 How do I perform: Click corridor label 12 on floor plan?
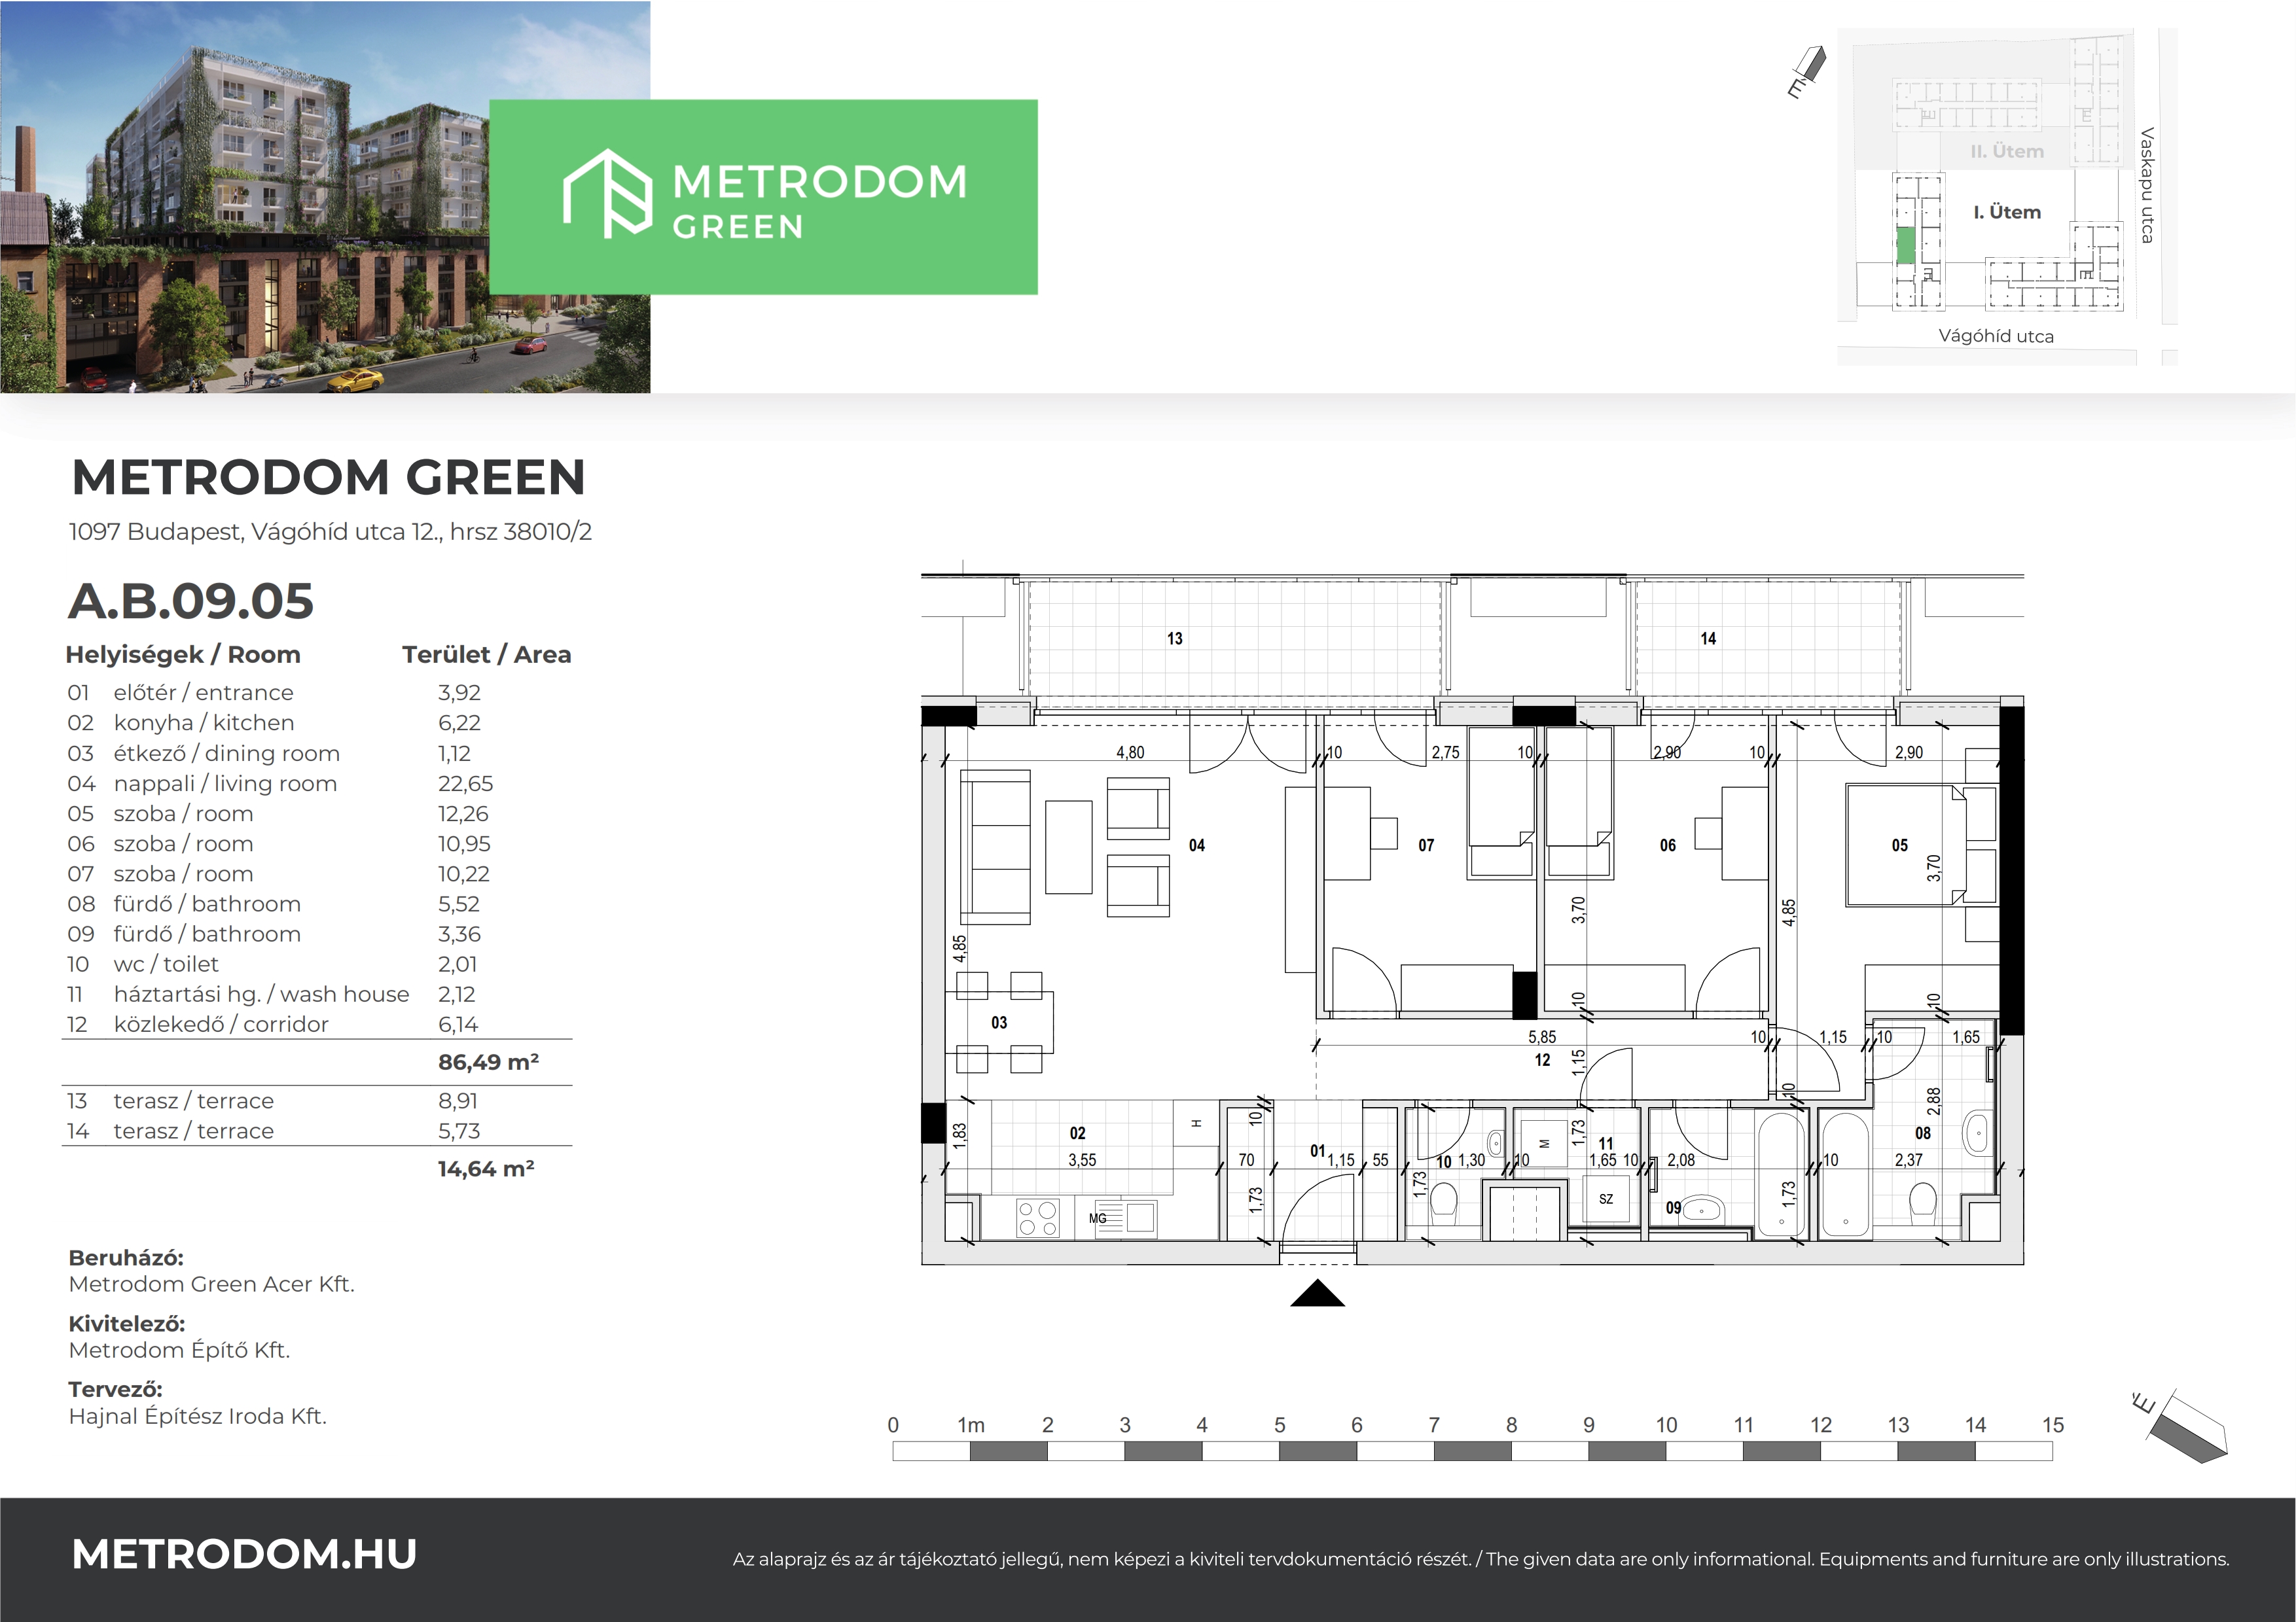click(x=1543, y=1061)
